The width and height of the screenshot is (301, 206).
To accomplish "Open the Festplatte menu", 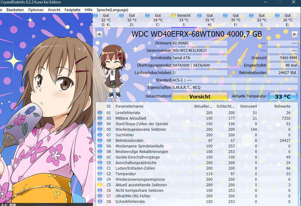I will (x=73, y=10).
